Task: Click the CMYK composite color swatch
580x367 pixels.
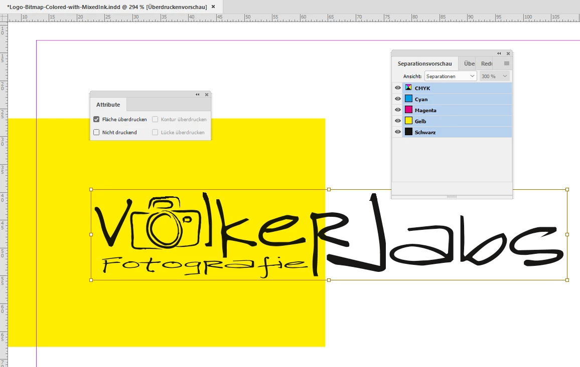Action: coord(408,88)
